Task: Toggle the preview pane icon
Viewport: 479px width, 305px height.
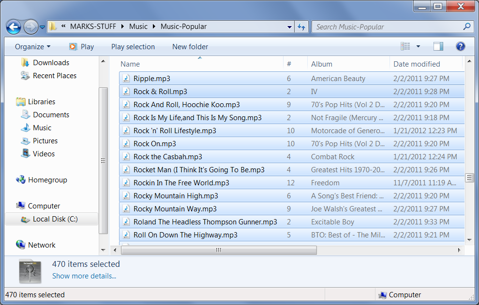Action: point(438,46)
